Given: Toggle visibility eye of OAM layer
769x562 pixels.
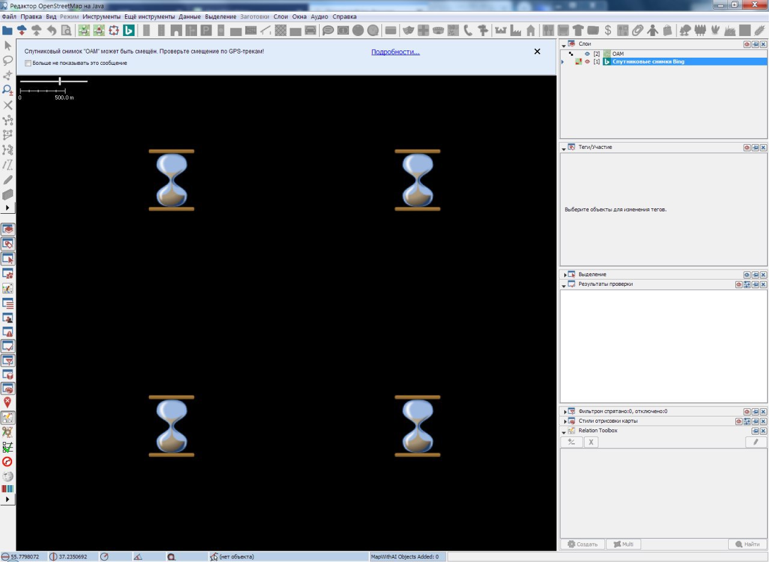Looking at the screenshot, I should [588, 54].
